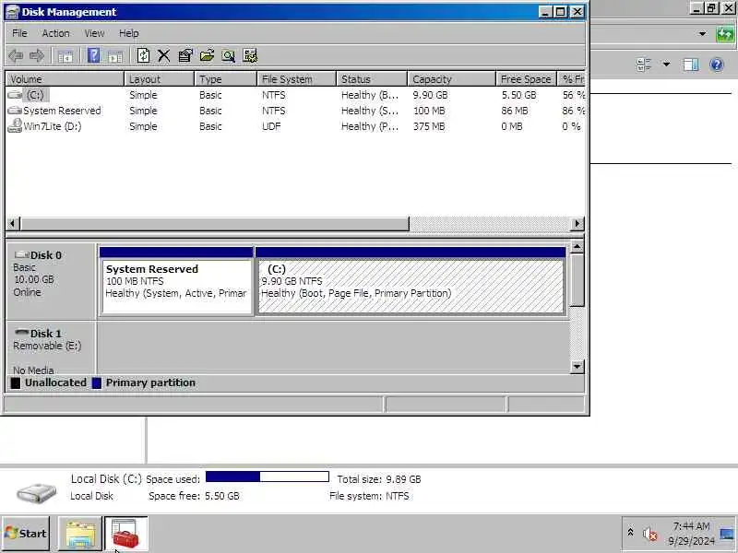
Task: Click the 'Total size: 9.89 GB' text
Action: coord(379,479)
